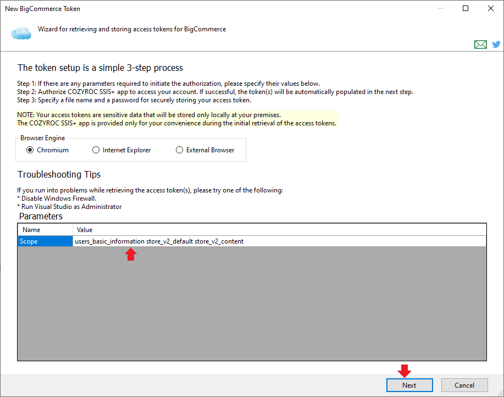Edit the Scope value field
The image size is (504, 397).
pyautogui.click(x=279, y=241)
